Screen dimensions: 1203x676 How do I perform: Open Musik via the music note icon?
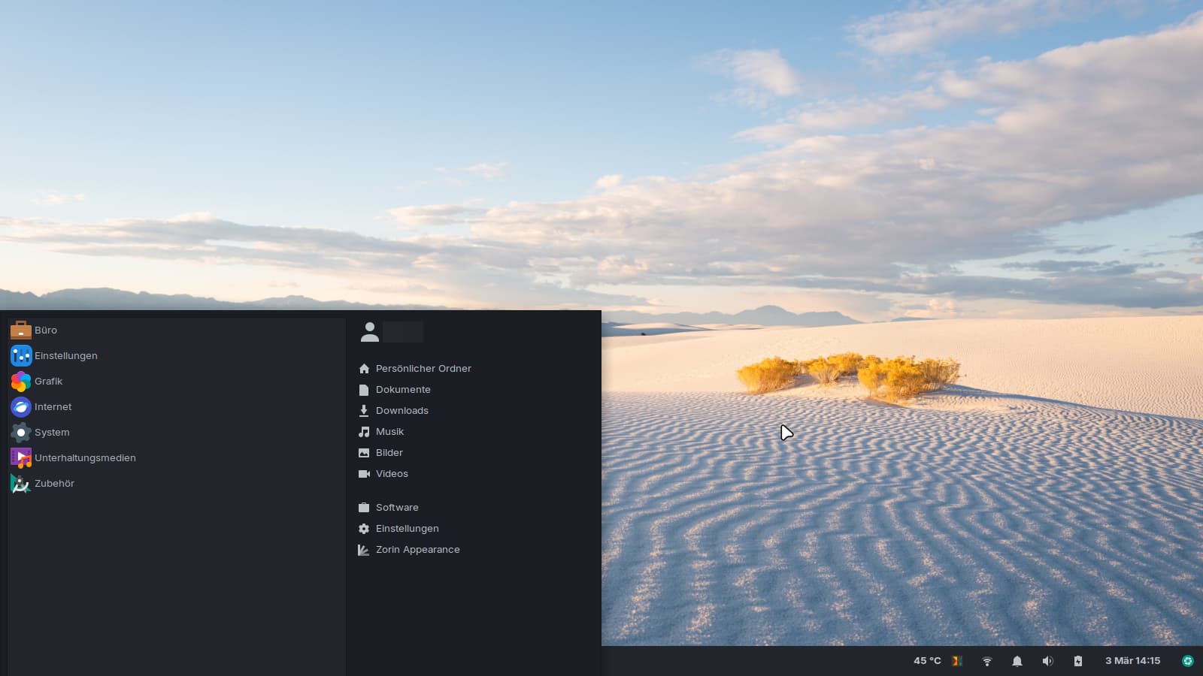(x=365, y=431)
